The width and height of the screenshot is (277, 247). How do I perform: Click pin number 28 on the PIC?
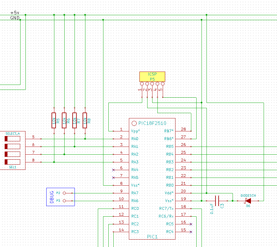[x=183, y=129]
